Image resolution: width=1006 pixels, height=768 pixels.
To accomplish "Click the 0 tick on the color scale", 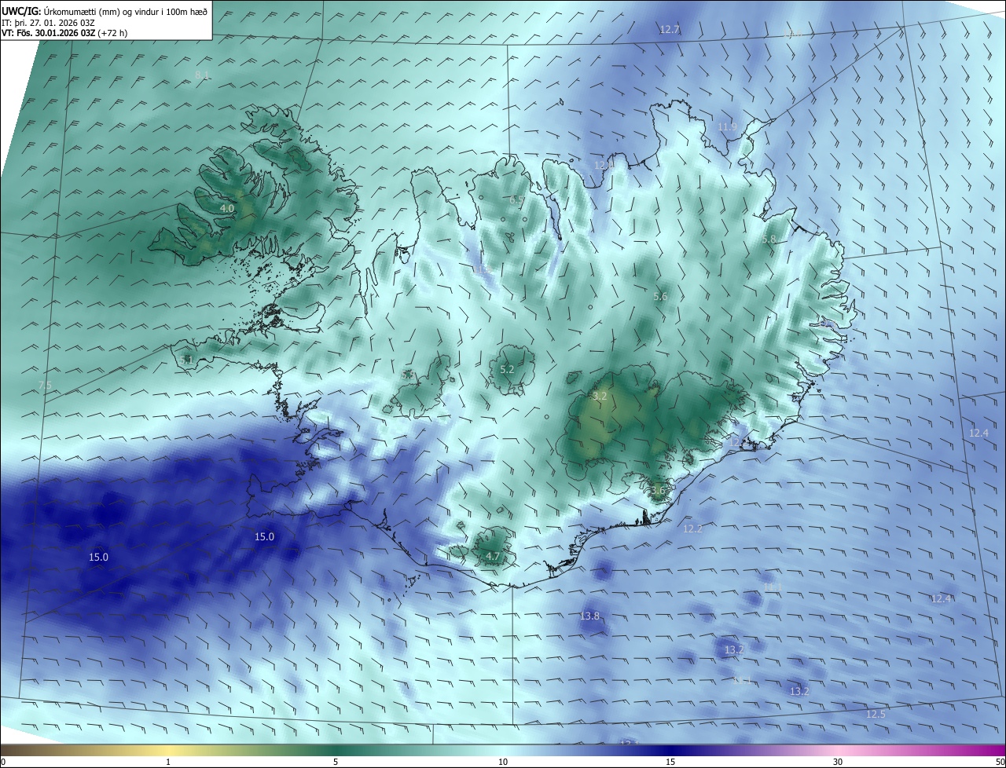I will [3, 762].
